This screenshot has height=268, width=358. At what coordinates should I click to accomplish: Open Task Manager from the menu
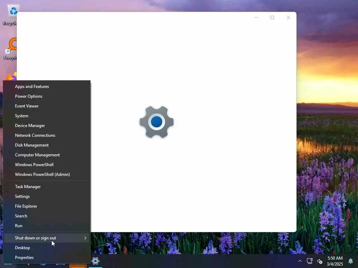click(47, 187)
